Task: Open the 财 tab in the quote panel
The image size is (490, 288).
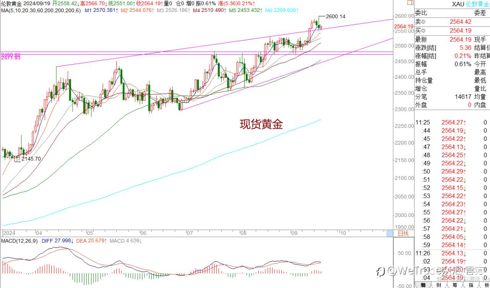Action: pos(439,285)
